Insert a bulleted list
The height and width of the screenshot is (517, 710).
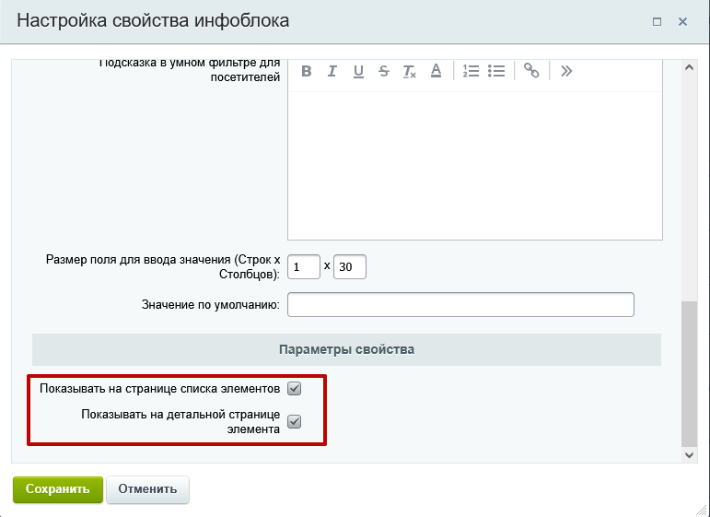[496, 71]
